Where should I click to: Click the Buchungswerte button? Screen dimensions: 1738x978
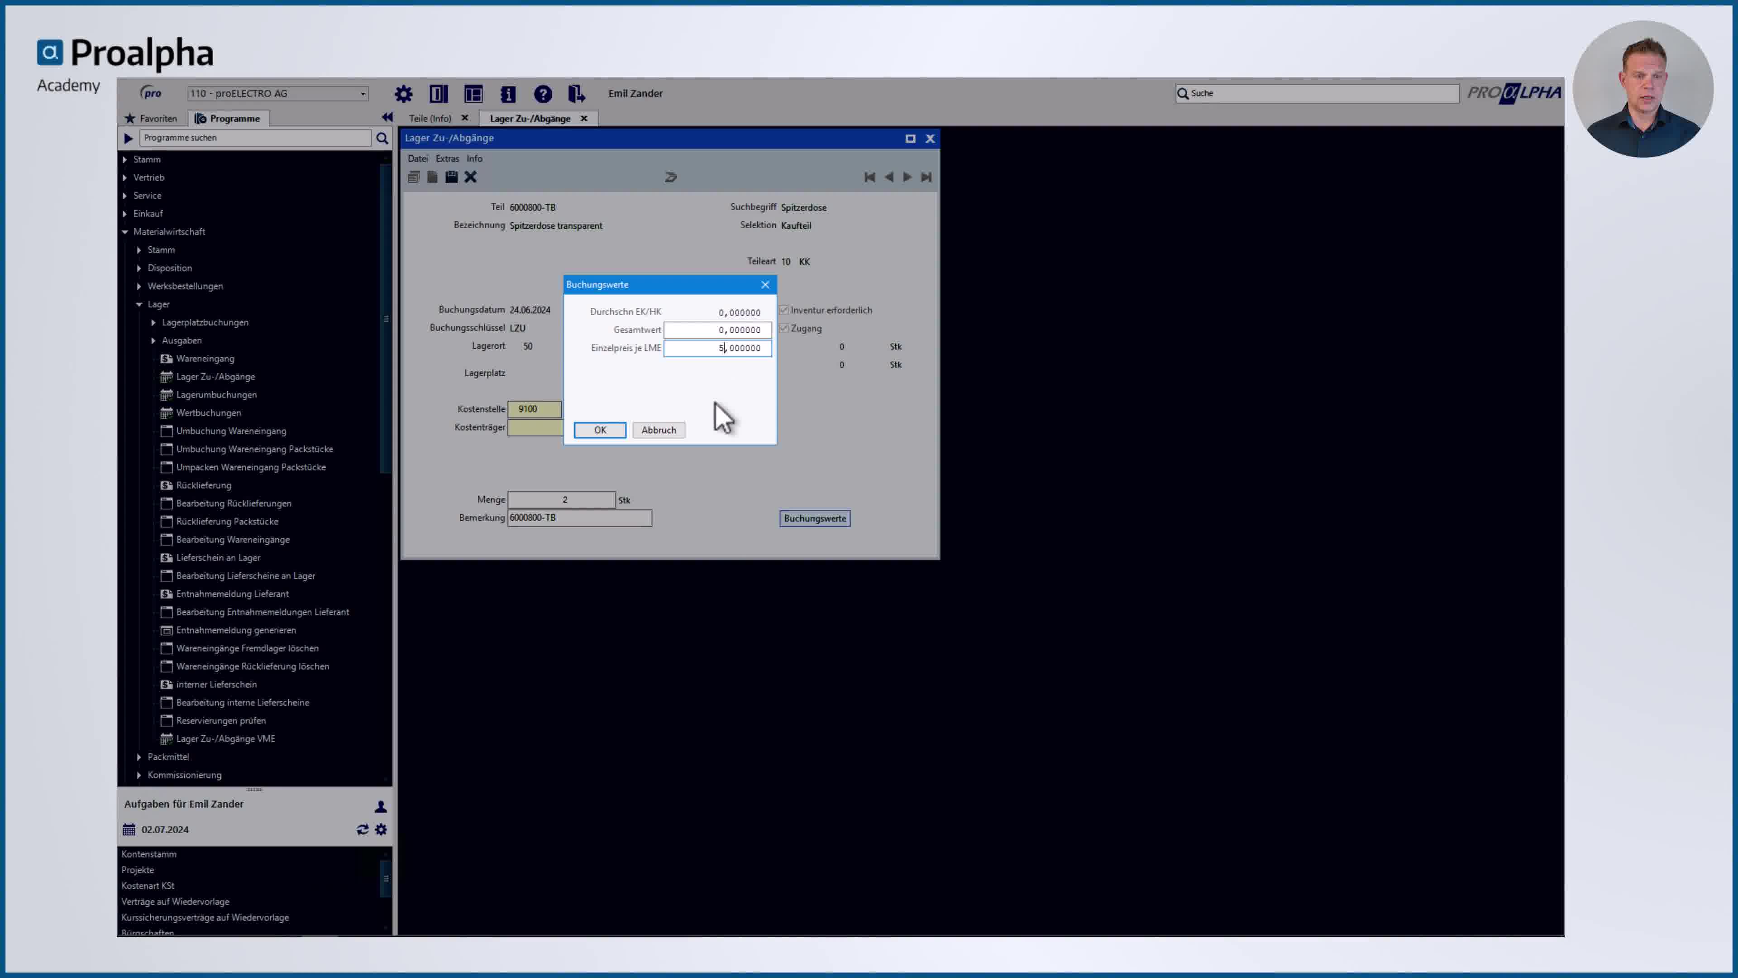tap(815, 518)
